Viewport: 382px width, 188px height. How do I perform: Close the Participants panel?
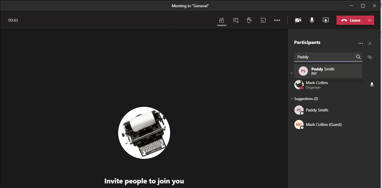click(x=370, y=43)
